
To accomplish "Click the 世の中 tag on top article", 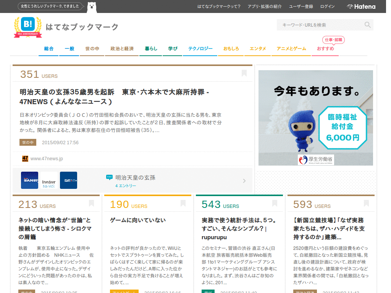I will click(28, 142).
